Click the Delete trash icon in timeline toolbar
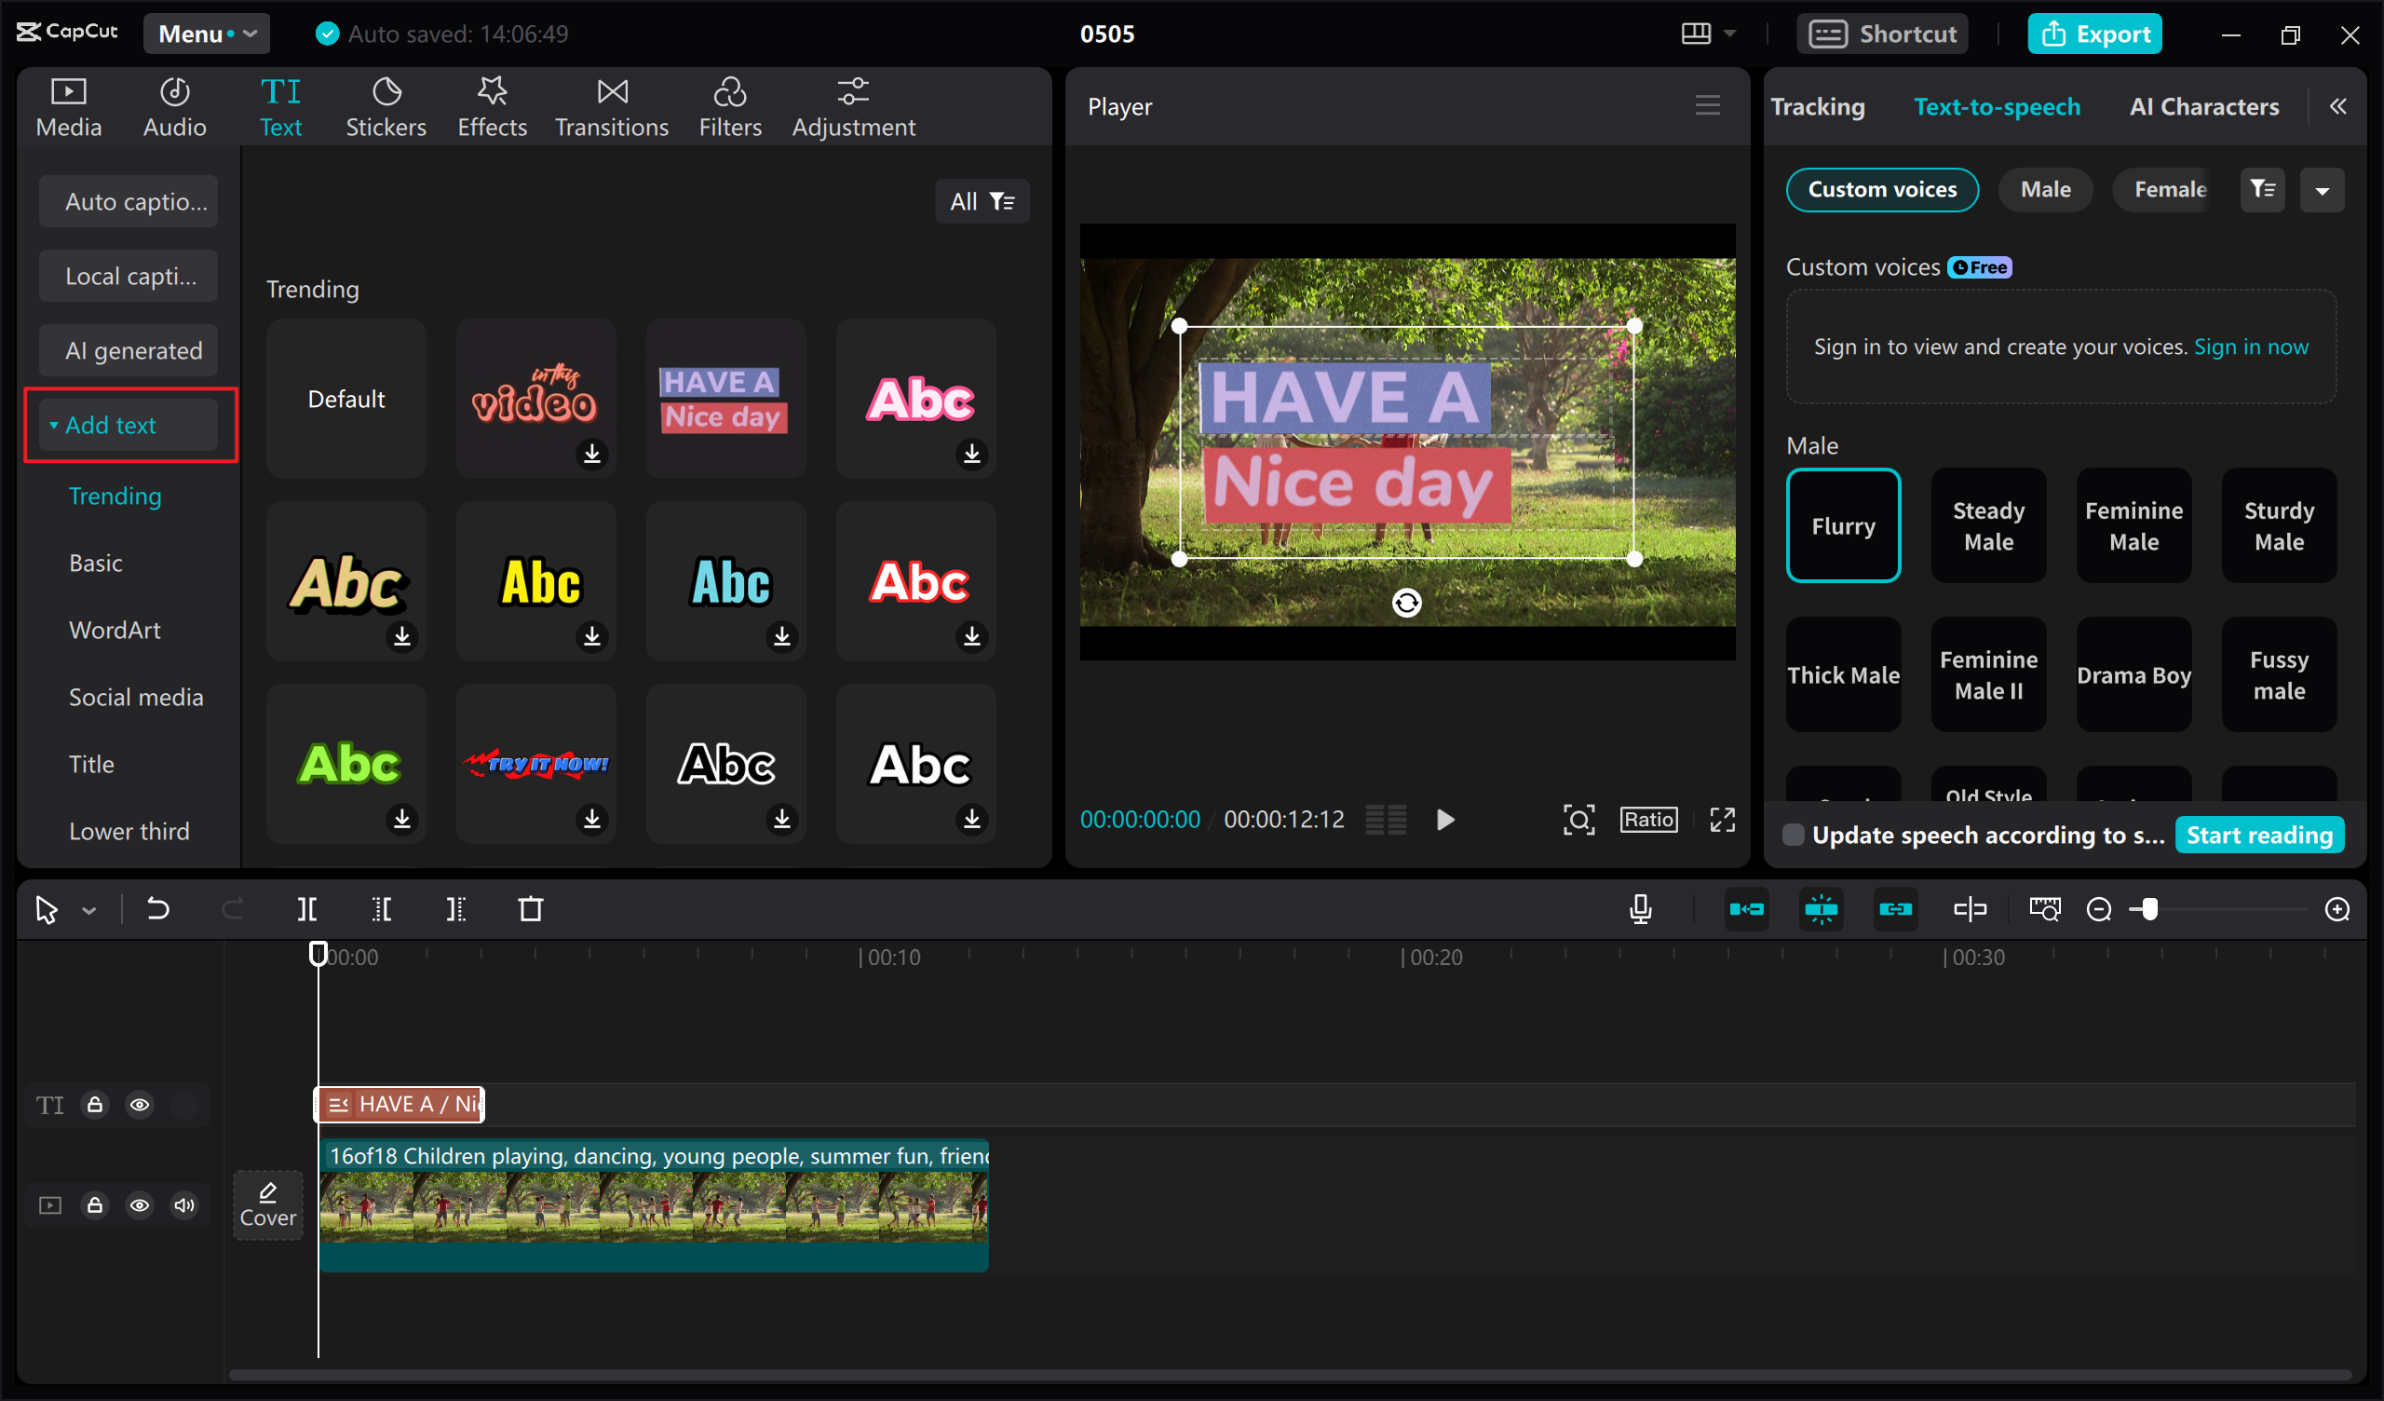 (531, 910)
